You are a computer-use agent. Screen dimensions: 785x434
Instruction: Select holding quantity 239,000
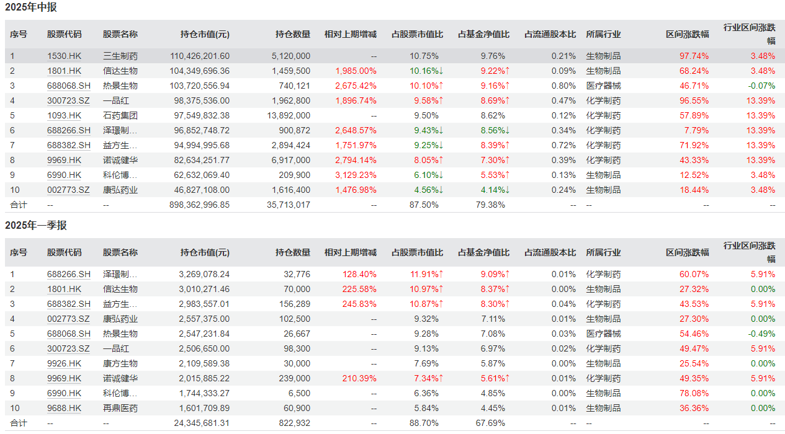click(x=295, y=378)
